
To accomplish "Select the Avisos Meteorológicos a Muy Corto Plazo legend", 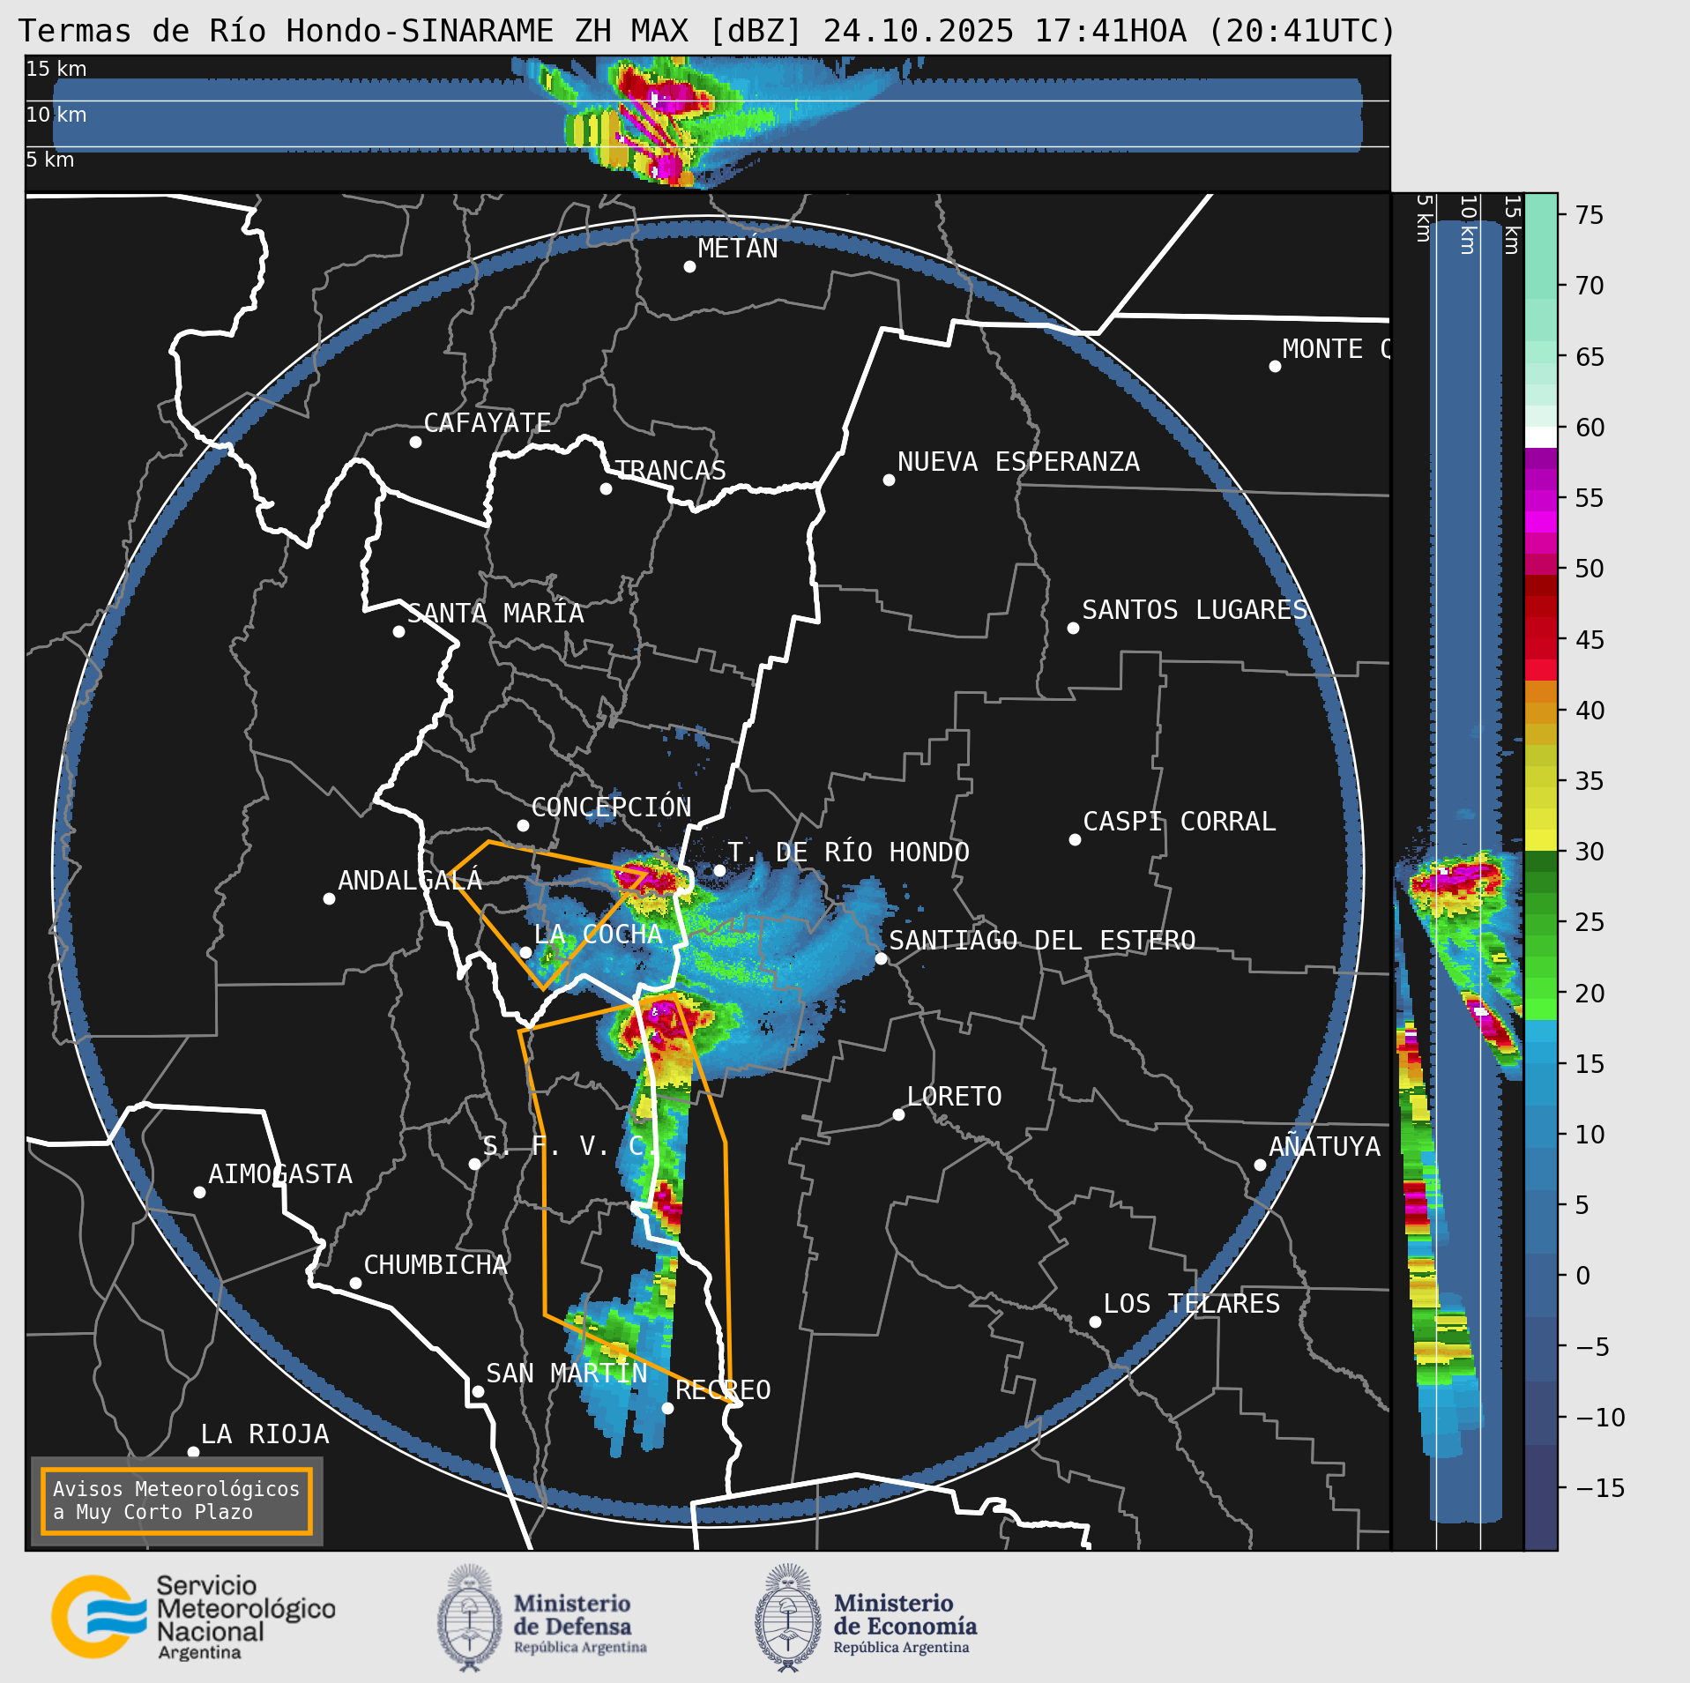I will coord(176,1501).
